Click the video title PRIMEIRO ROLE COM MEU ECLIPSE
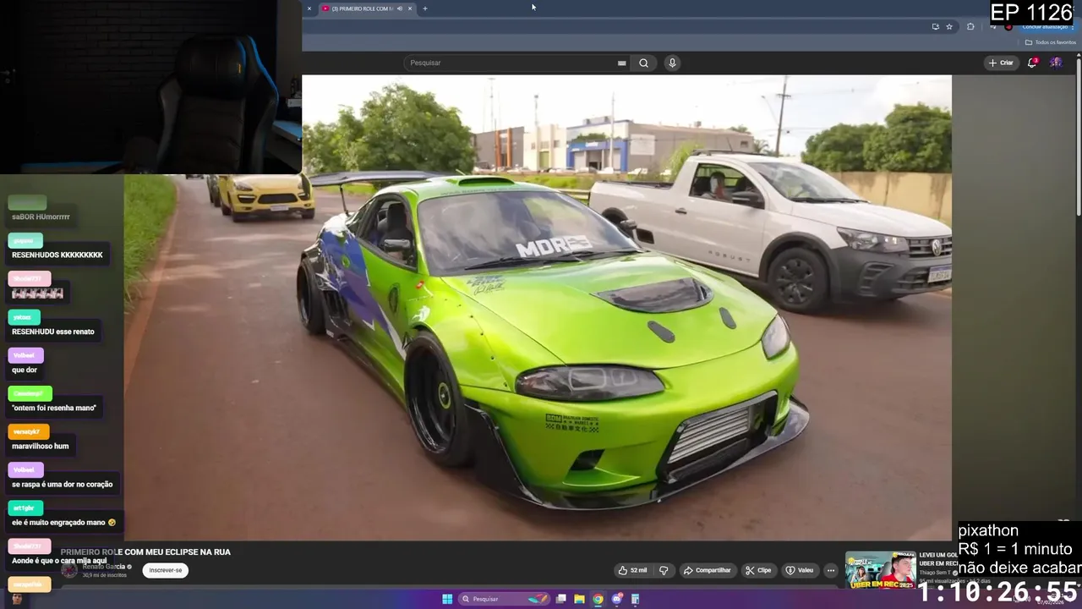The height and width of the screenshot is (609, 1082). coord(145,551)
